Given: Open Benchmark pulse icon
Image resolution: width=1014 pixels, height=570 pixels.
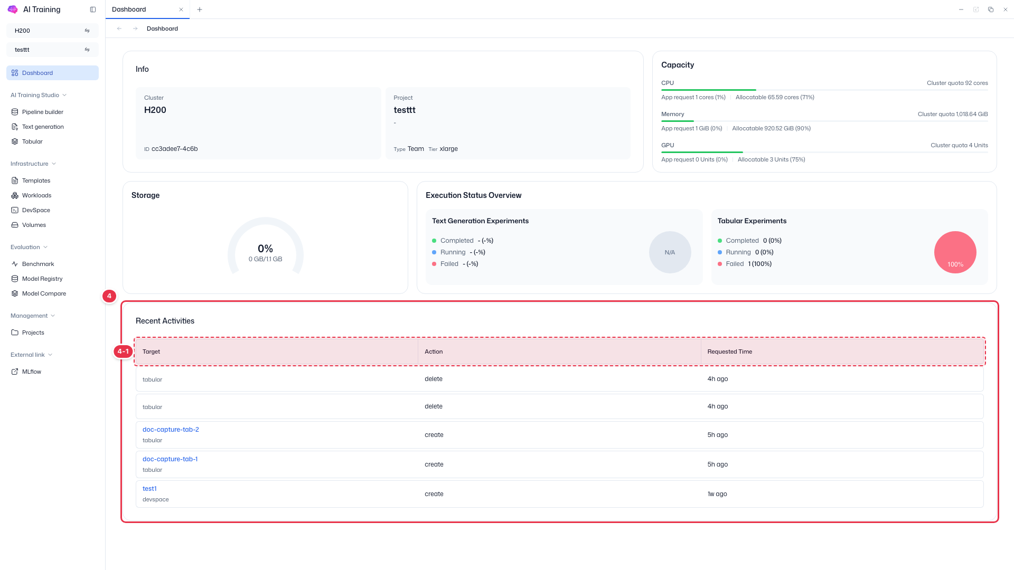Looking at the screenshot, I should click(x=15, y=264).
